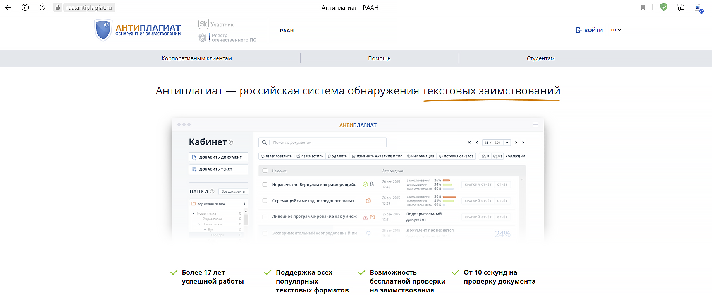
Task: Open the 11 / 1204 page dropdown
Action: [497, 142]
